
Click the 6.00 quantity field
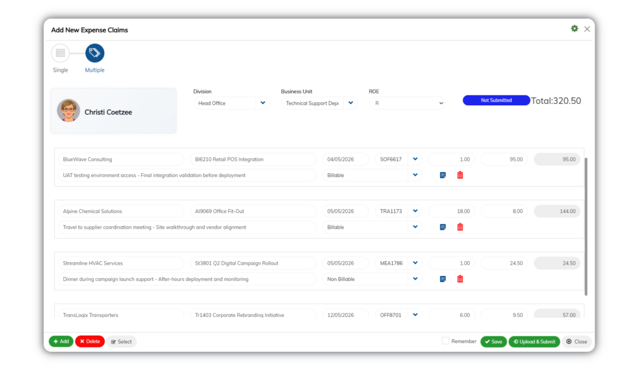pyautogui.click(x=452, y=315)
